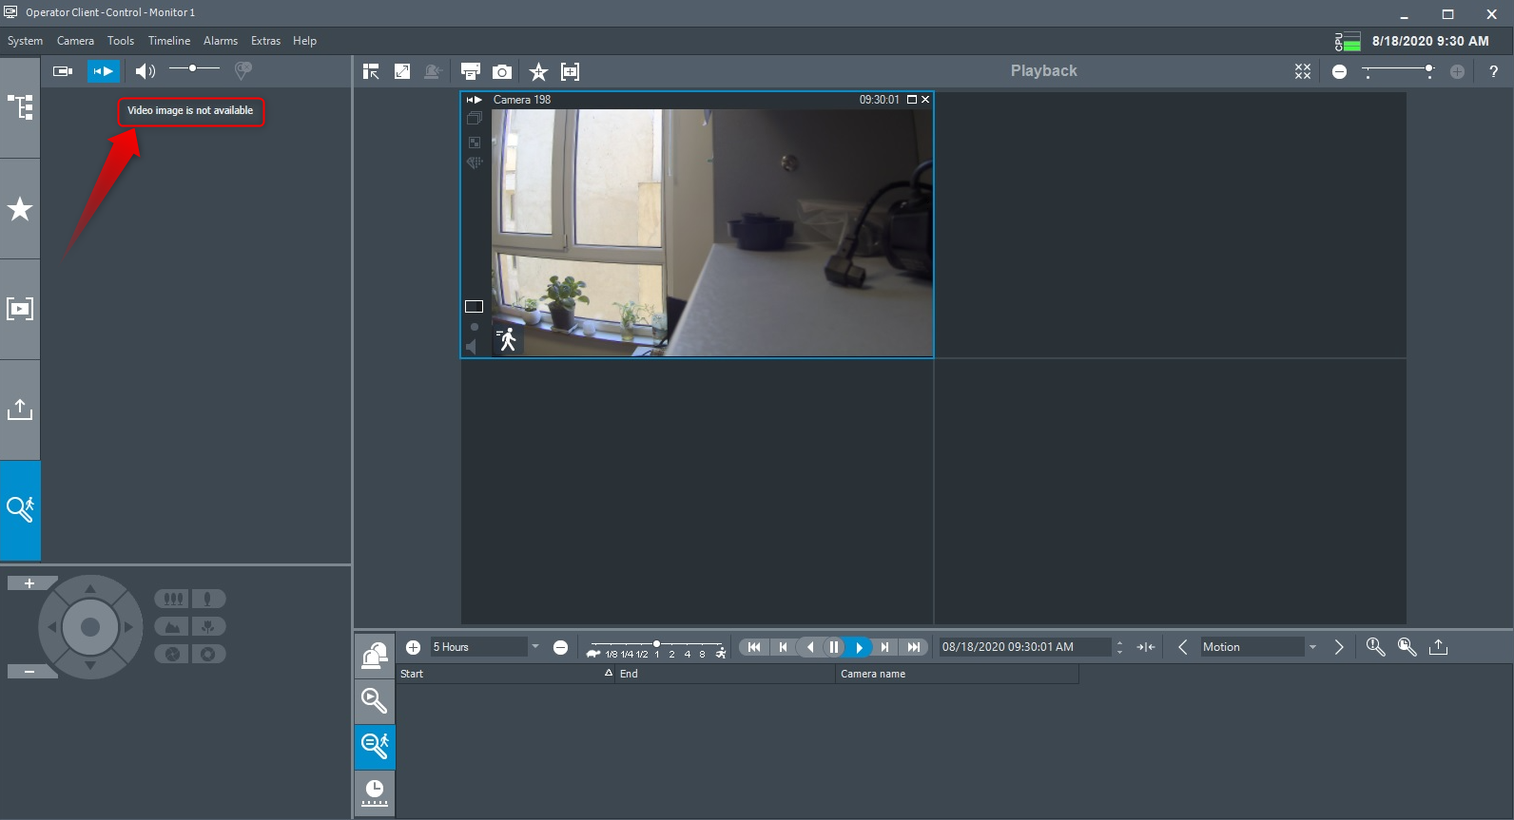
Task: Open the Motion event type dropdown
Action: click(1312, 647)
